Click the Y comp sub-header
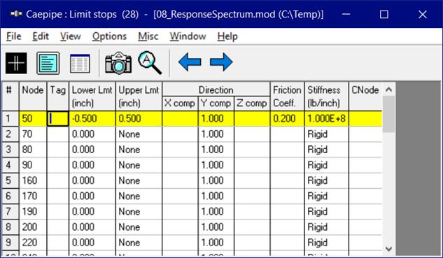Image resolution: width=443 pixels, height=258 pixels. click(x=216, y=103)
